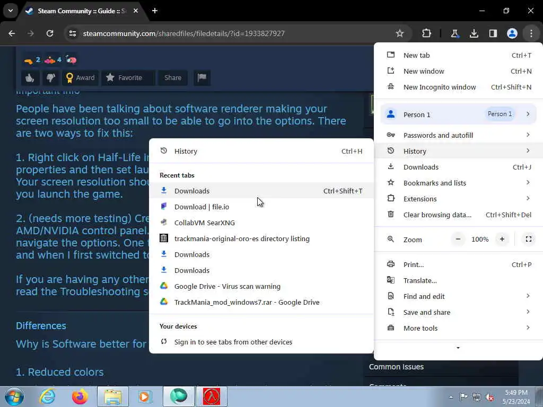Choose New tab in Chrome menu
The height and width of the screenshot is (407, 543).
click(x=458, y=55)
